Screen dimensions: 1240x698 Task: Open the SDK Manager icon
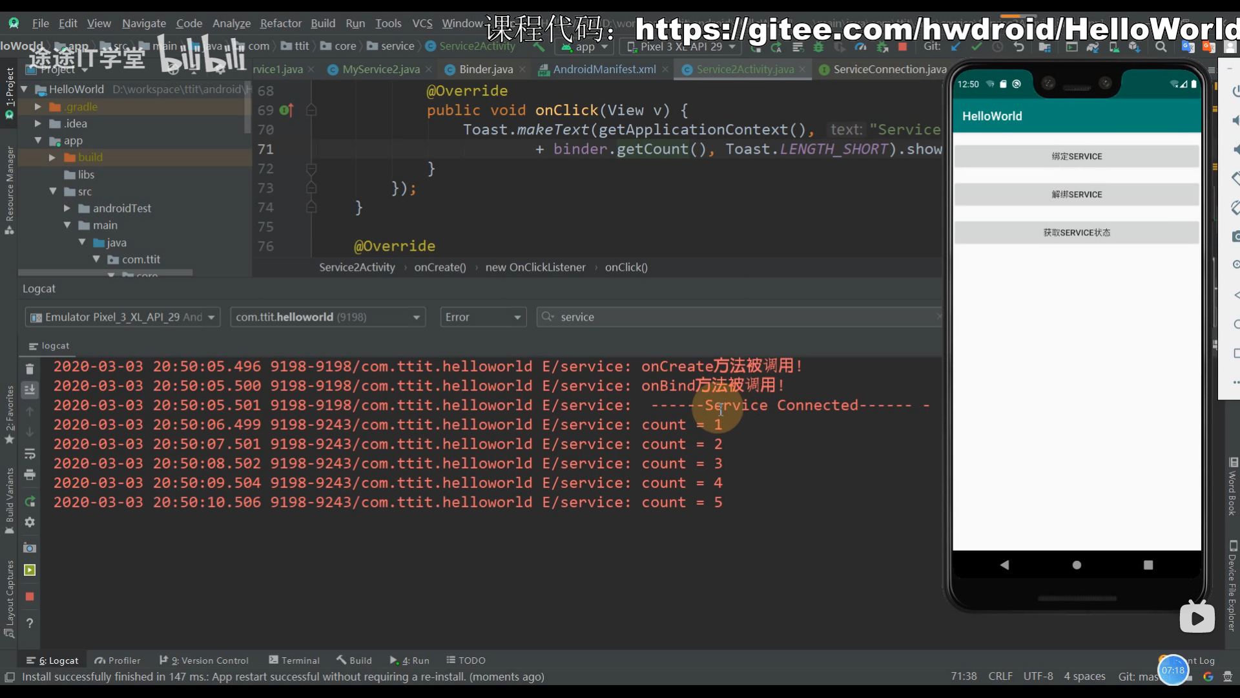(1135, 47)
